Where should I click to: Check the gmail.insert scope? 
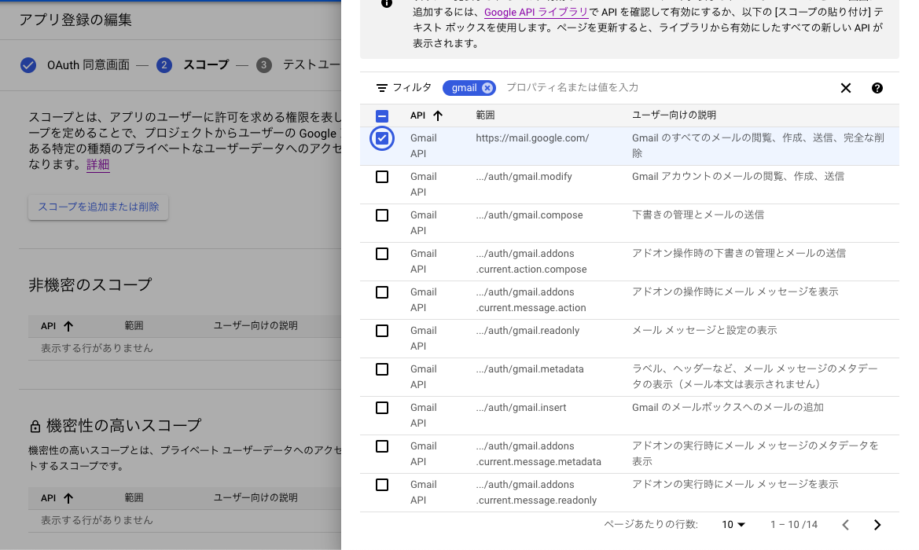click(381, 408)
